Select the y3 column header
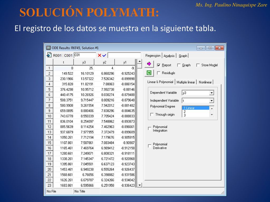270x202 pixels. pos(84,62)
